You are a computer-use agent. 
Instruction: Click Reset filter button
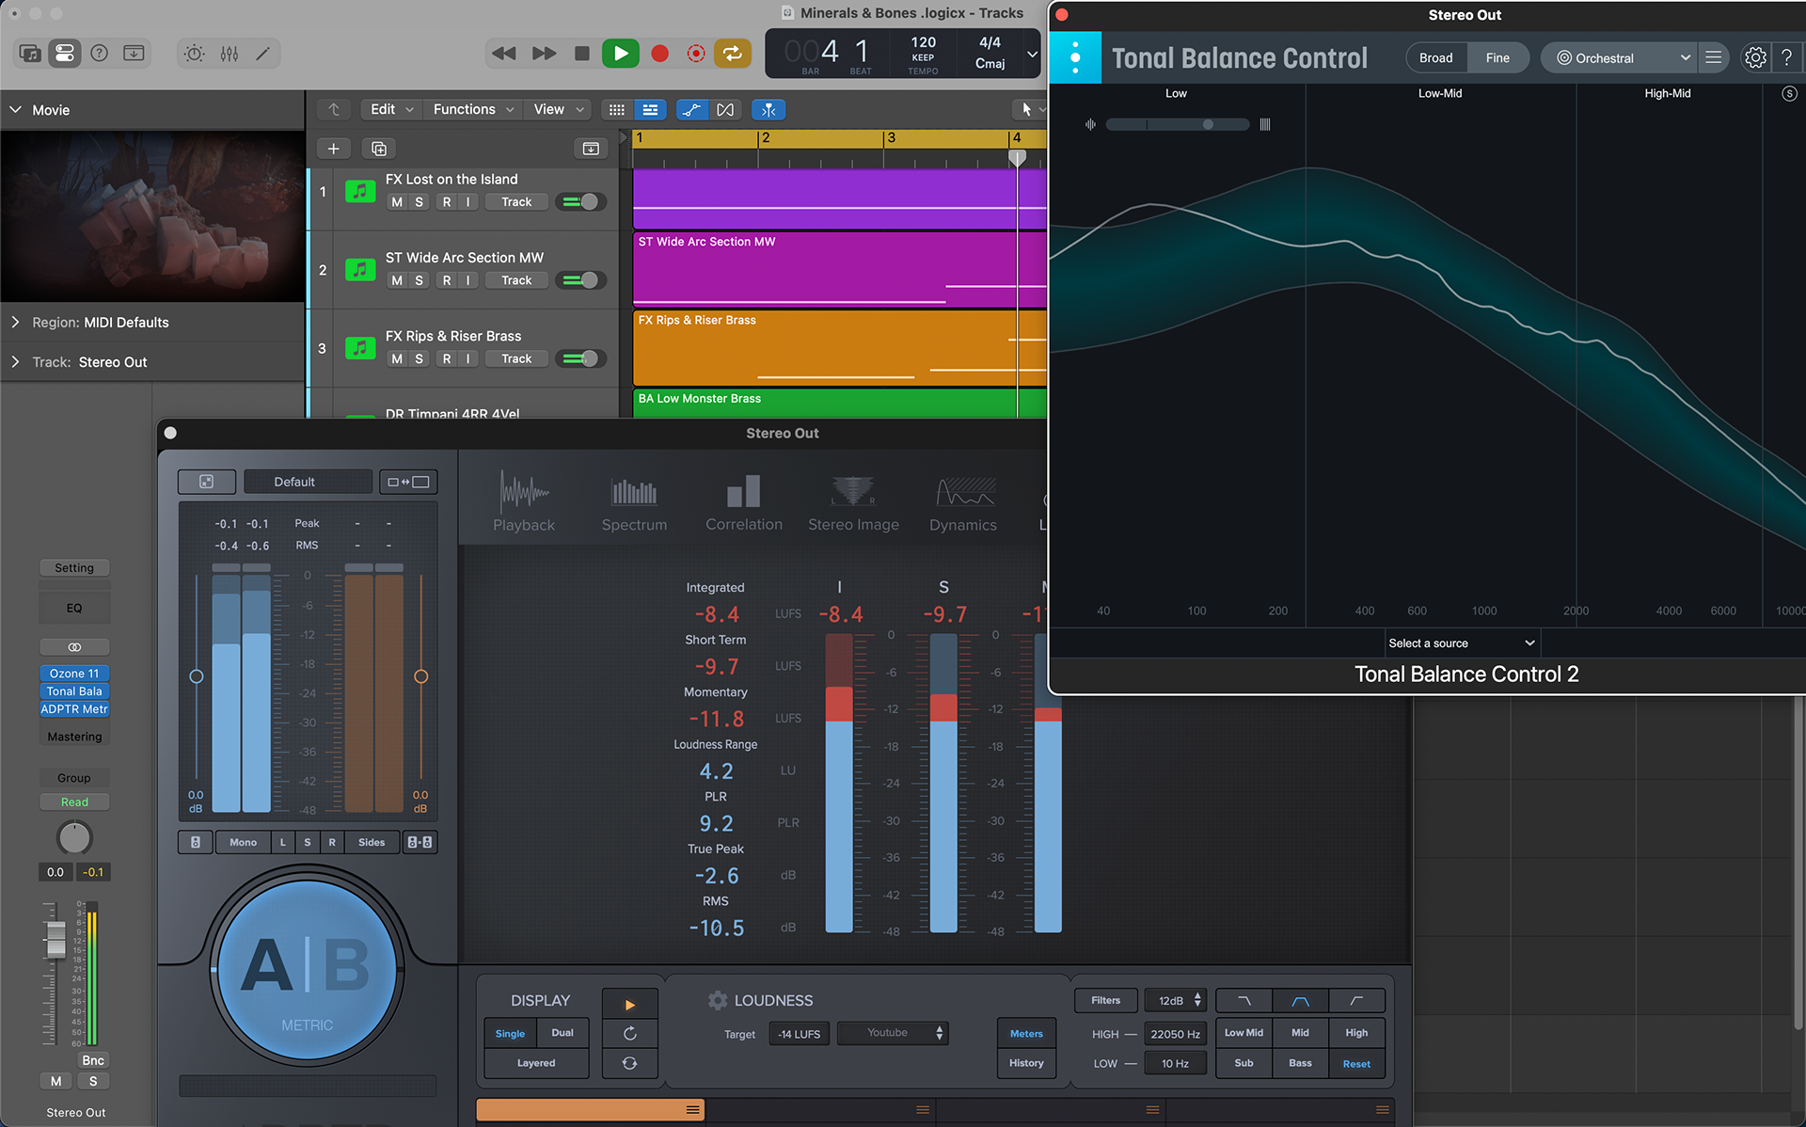tap(1356, 1064)
